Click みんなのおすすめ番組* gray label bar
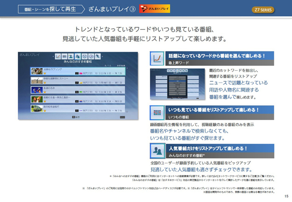 [x=220, y=155]
